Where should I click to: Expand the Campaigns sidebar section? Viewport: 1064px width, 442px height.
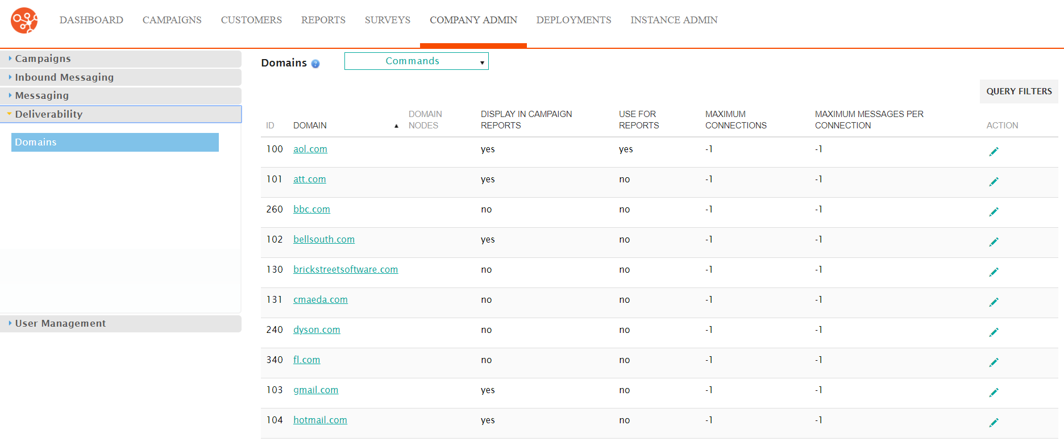click(120, 59)
